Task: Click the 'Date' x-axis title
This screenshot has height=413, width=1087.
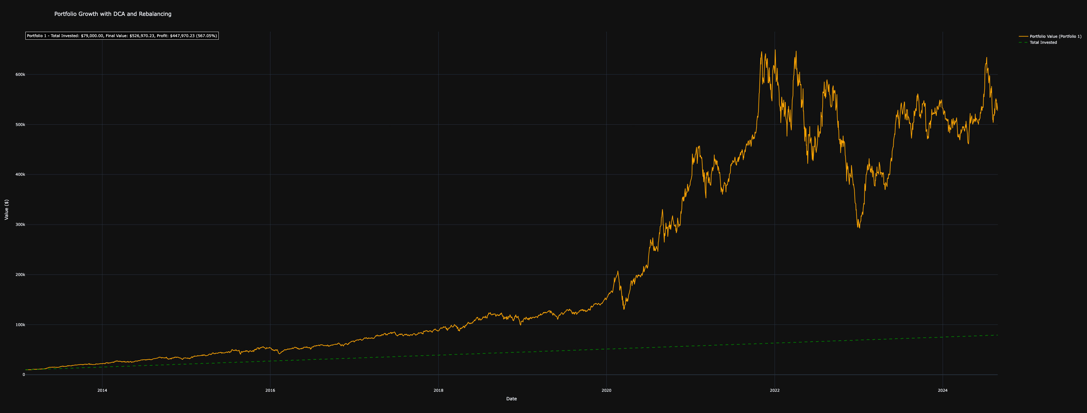Action: (511, 399)
